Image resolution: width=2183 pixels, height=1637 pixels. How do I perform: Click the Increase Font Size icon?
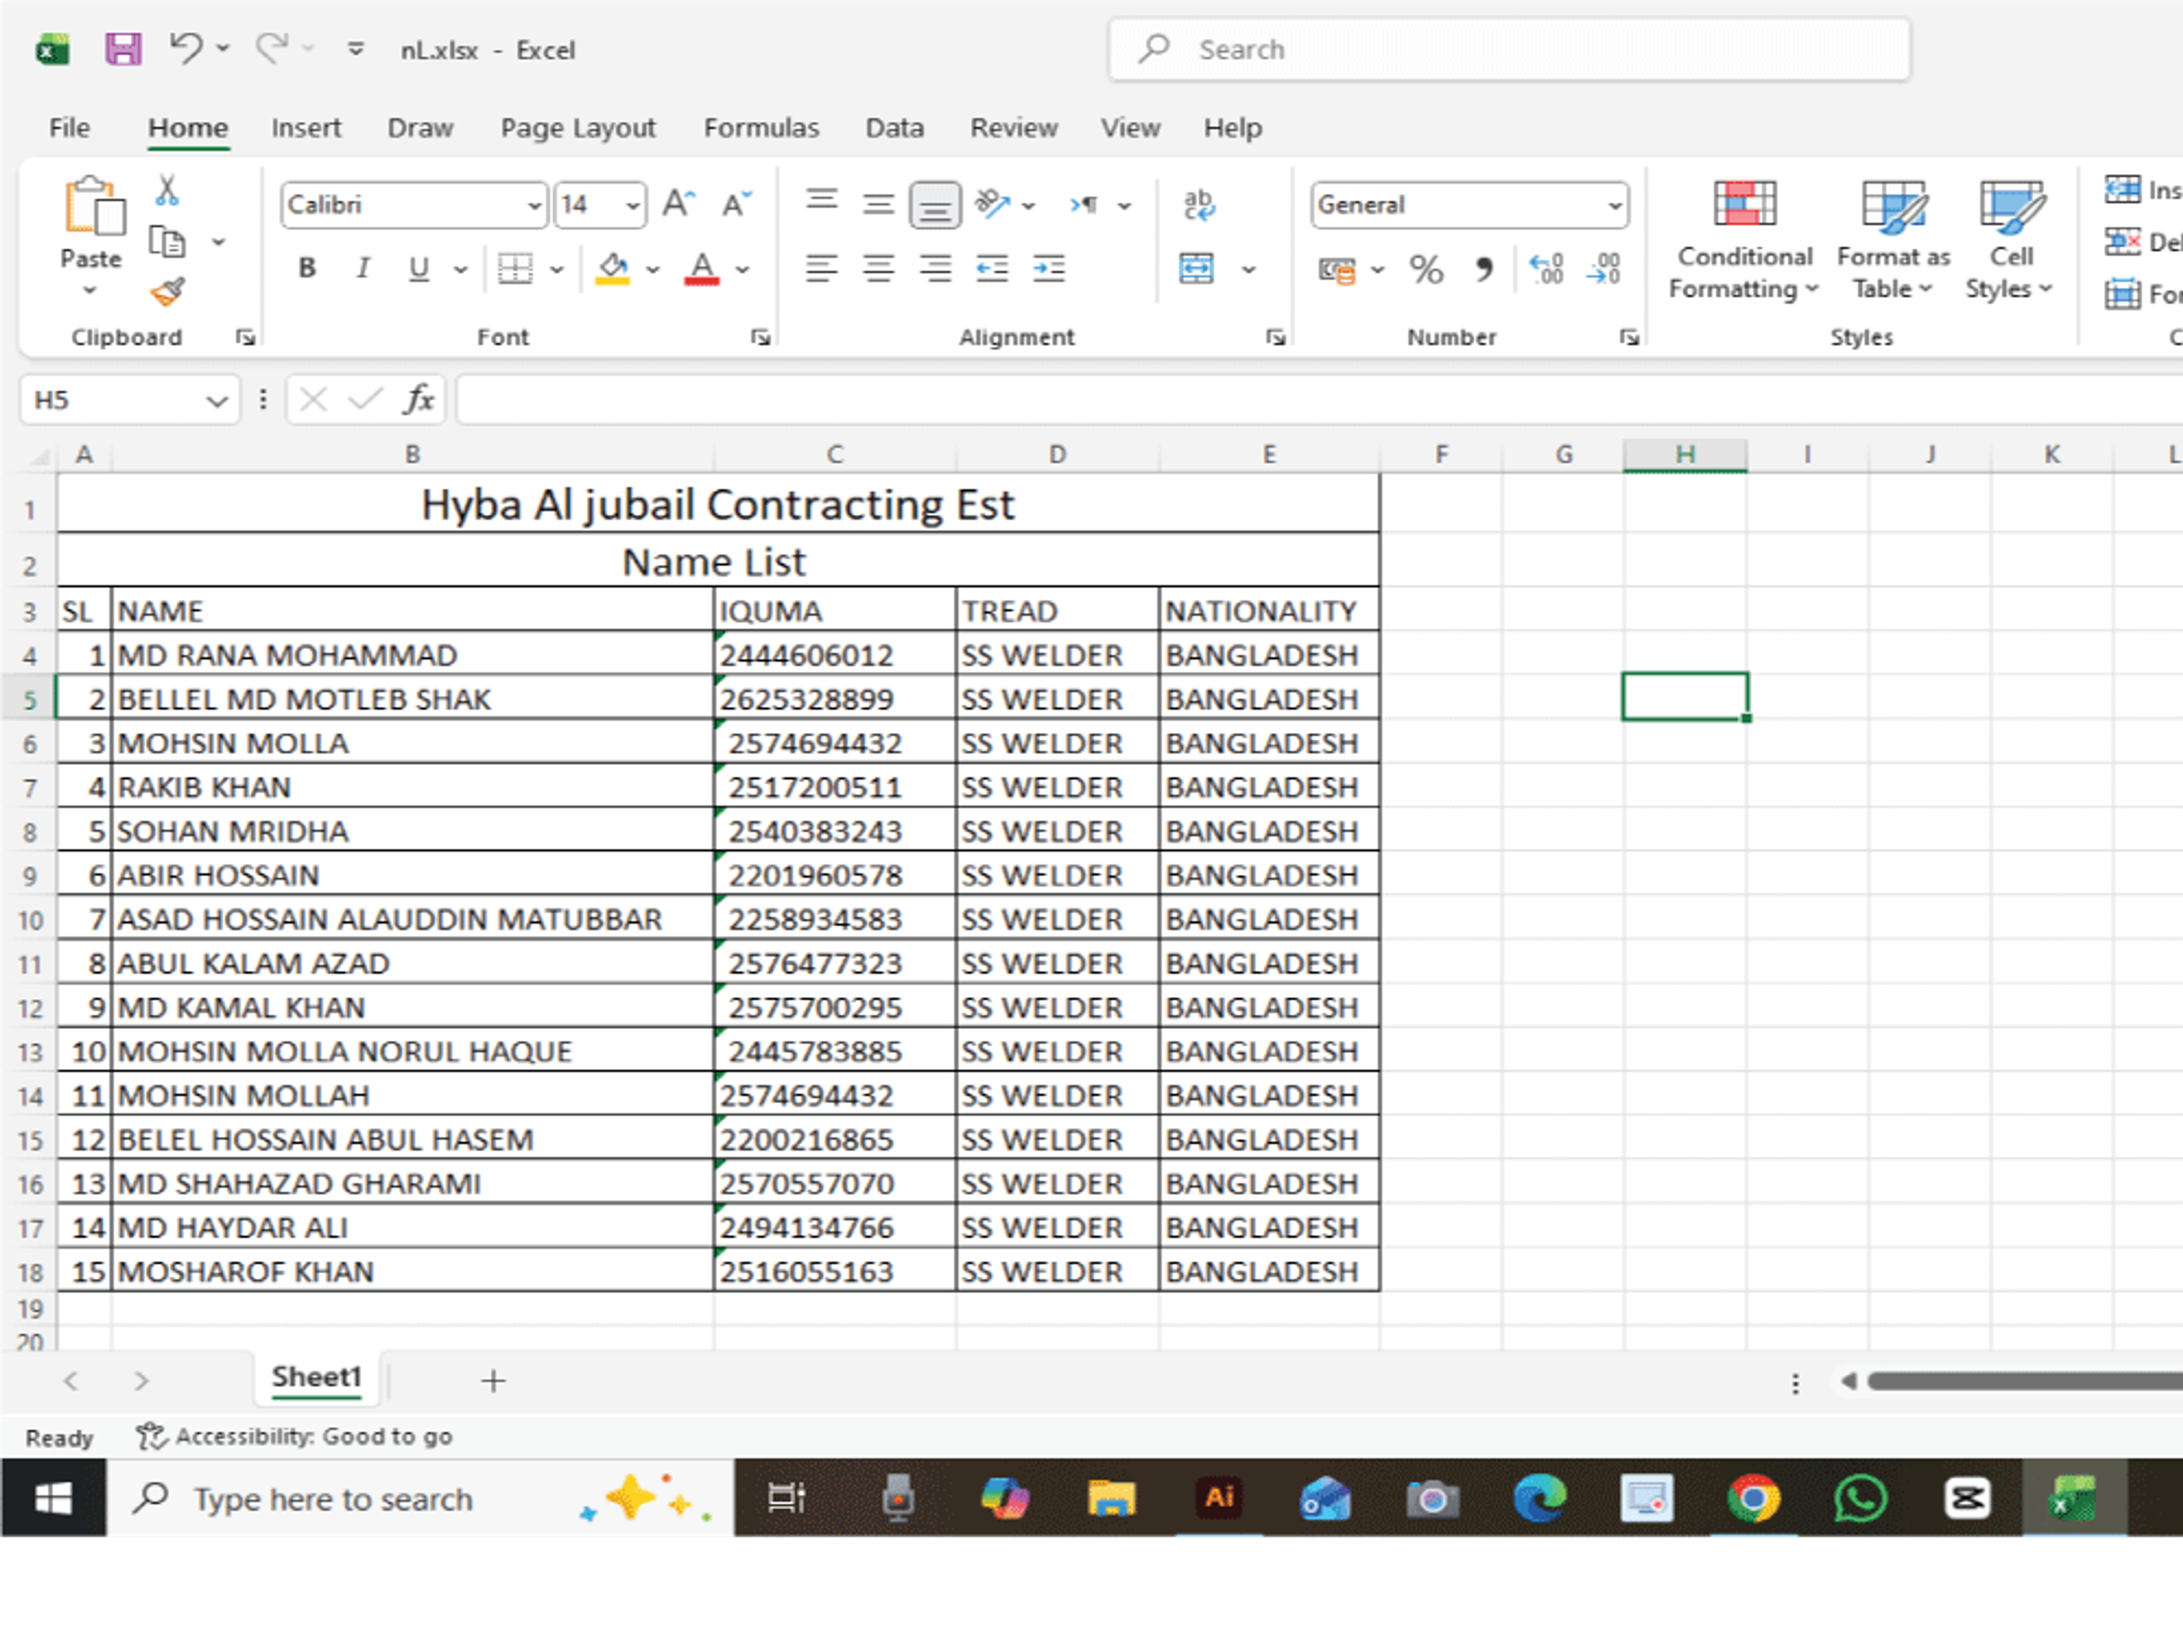click(678, 204)
